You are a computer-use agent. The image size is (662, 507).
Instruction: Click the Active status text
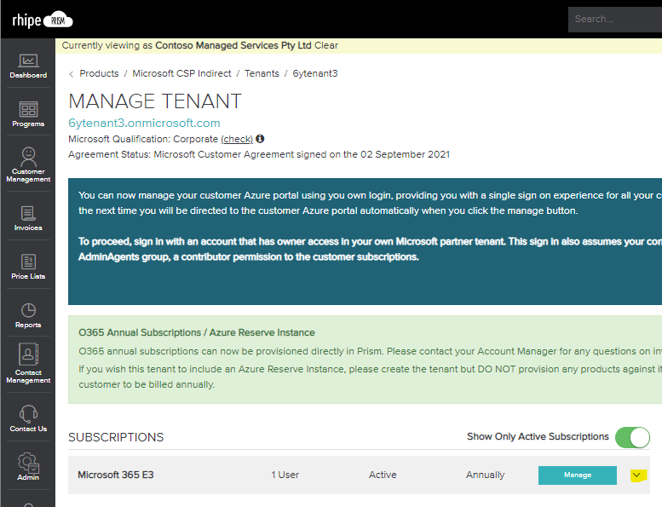(x=383, y=475)
